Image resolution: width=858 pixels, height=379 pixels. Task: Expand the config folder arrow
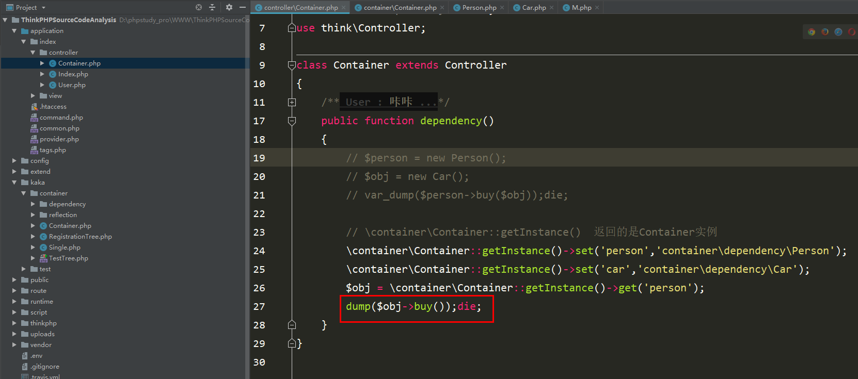pos(14,161)
